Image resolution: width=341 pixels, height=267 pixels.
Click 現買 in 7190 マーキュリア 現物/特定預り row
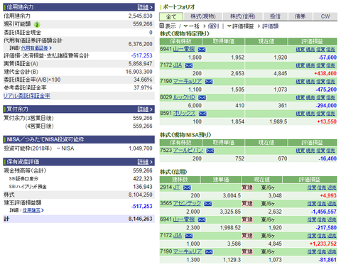pyautogui.click(x=300, y=82)
